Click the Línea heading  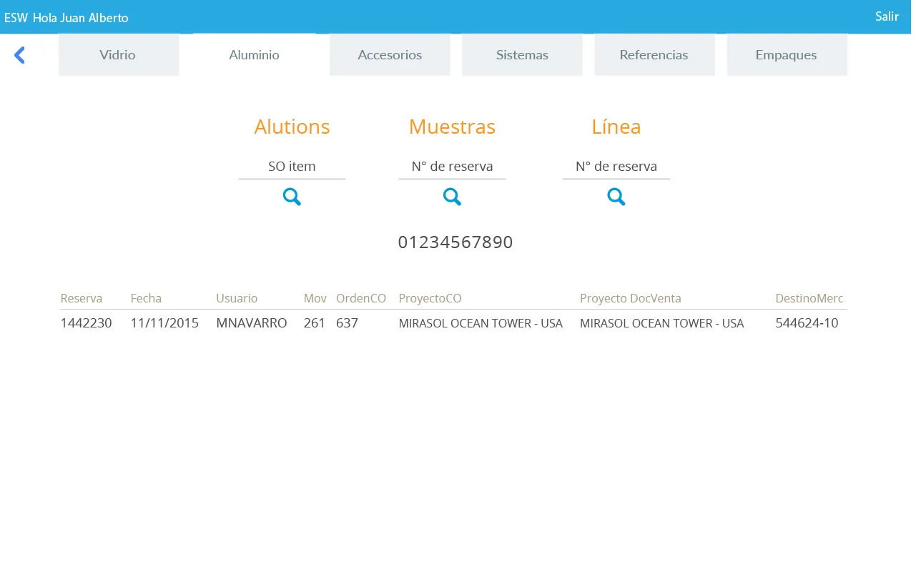point(616,127)
